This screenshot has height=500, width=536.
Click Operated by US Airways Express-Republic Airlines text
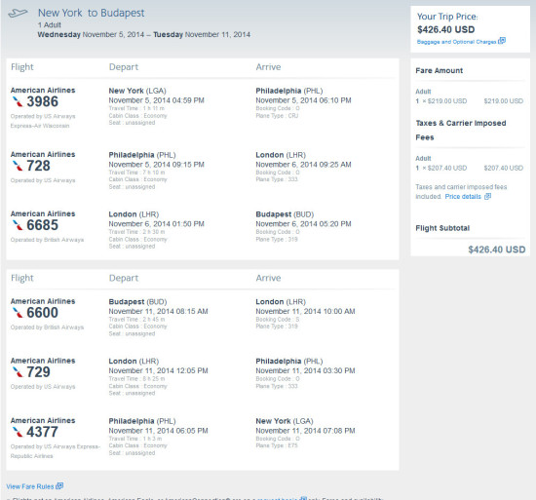(x=55, y=451)
